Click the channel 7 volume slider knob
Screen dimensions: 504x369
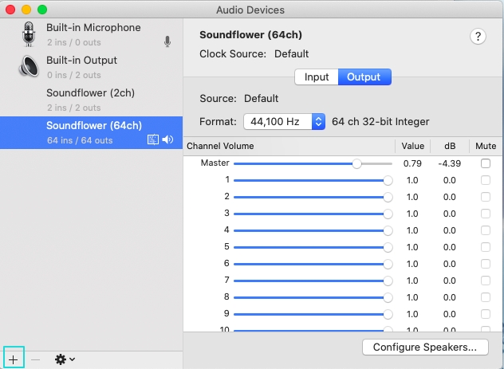pyautogui.click(x=388, y=281)
